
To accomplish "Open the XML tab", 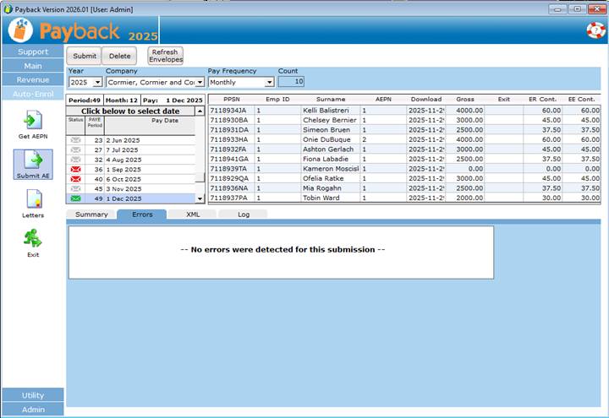I will [193, 214].
